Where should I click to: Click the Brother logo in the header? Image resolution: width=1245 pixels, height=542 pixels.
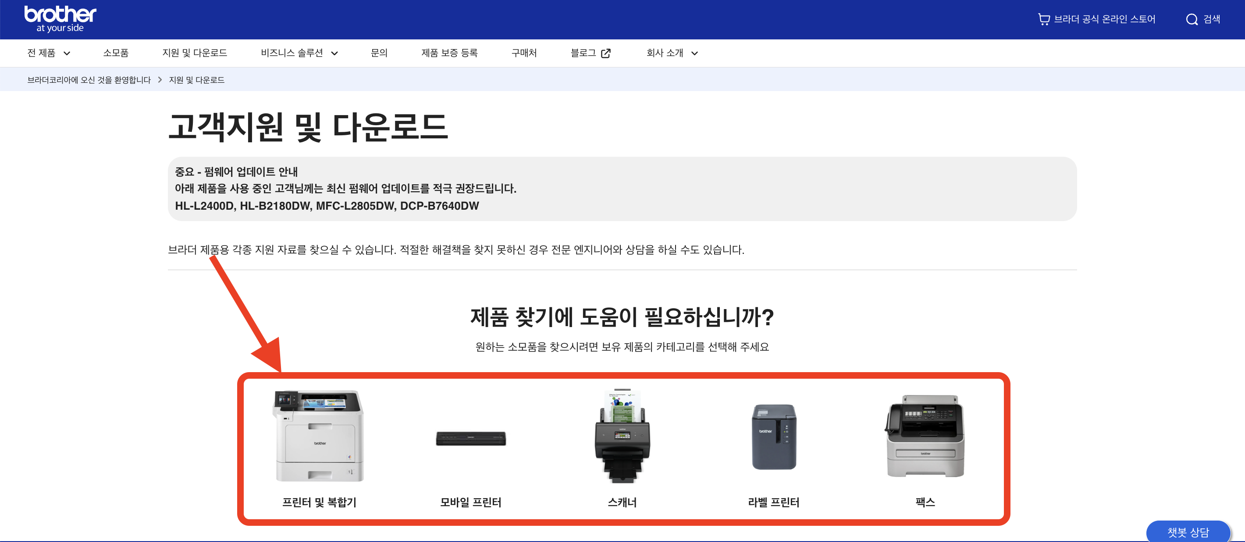(60, 18)
